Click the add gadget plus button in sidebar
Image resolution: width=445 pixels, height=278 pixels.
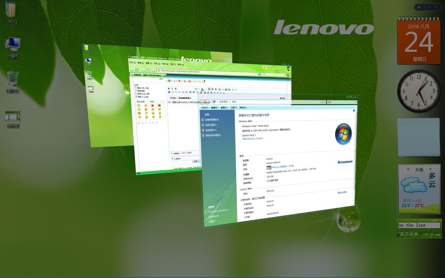419,7
